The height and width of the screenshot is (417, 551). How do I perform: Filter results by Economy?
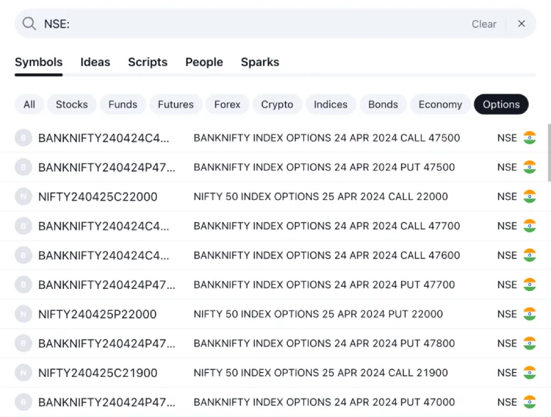coord(440,105)
